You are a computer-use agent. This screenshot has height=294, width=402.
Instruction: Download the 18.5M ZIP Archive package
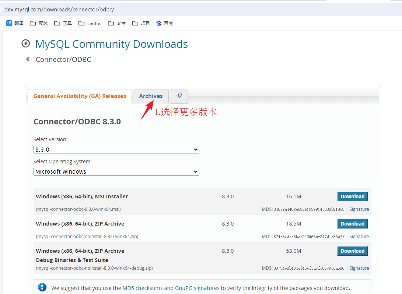click(353, 224)
